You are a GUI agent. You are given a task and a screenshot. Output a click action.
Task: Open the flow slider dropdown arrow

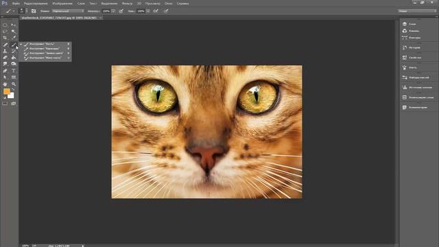coord(148,11)
